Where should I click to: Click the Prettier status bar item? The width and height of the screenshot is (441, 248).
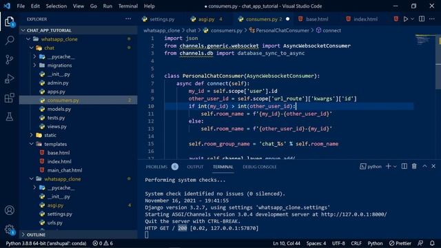coord(400,243)
